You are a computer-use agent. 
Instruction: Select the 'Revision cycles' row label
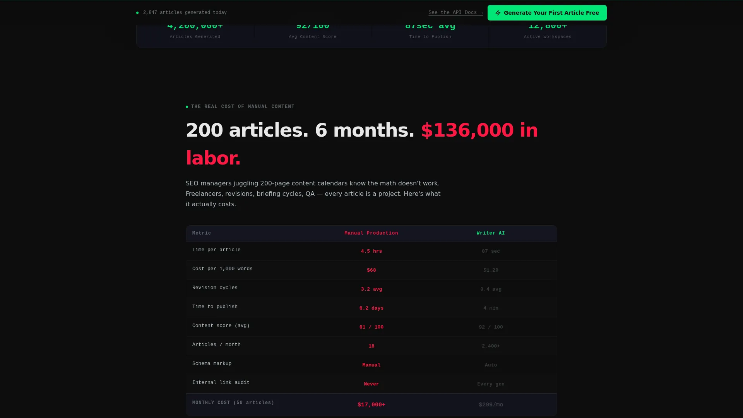click(215, 288)
